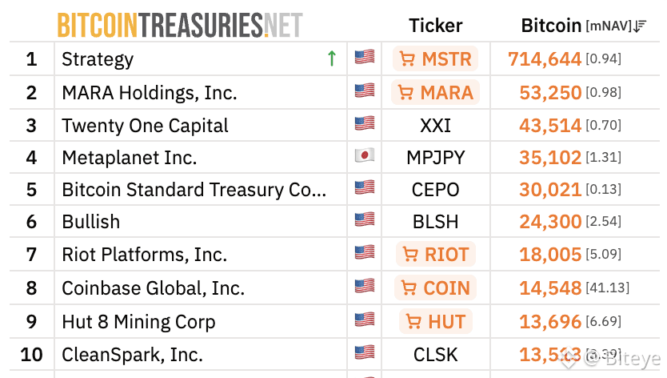Click the US flag in the Strategy row
Viewport: 667px width, 378px height.
click(365, 58)
